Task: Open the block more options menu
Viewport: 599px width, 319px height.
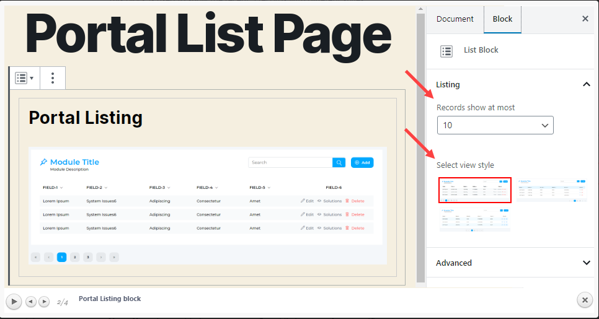Action: click(53, 78)
